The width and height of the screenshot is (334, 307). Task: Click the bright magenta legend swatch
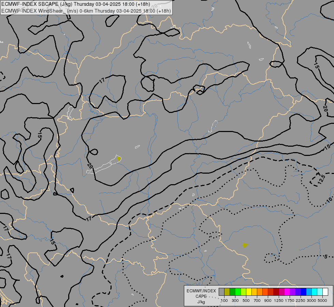[287, 292]
